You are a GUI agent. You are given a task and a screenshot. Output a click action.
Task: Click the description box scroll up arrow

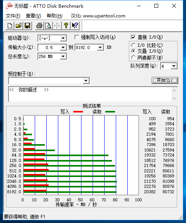point(174,90)
